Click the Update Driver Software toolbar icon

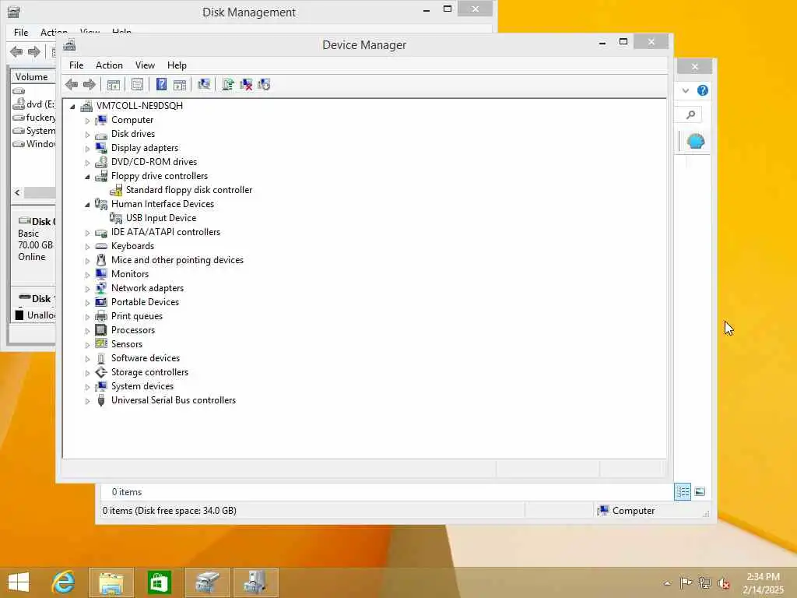[x=228, y=84]
